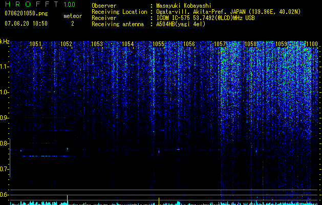Click the 1.0 frequency axis label
This screenshot has width=322, height=205.
4,92
